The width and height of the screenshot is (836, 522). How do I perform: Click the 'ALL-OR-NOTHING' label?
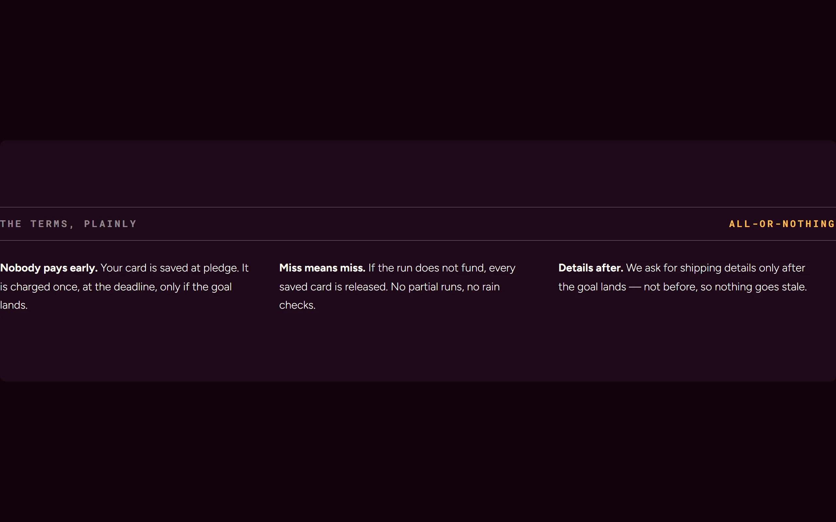coord(782,224)
